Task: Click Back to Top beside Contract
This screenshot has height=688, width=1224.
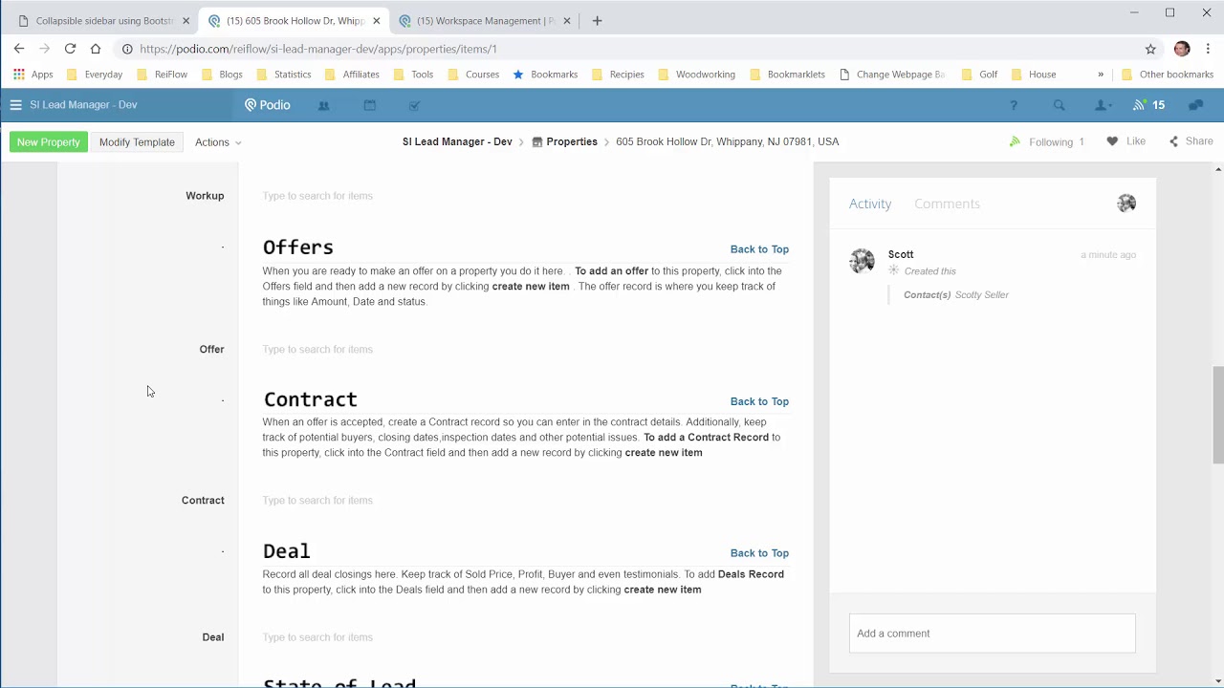Action: (759, 401)
